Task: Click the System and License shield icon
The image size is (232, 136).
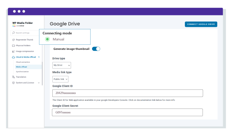Action: point(14,83)
